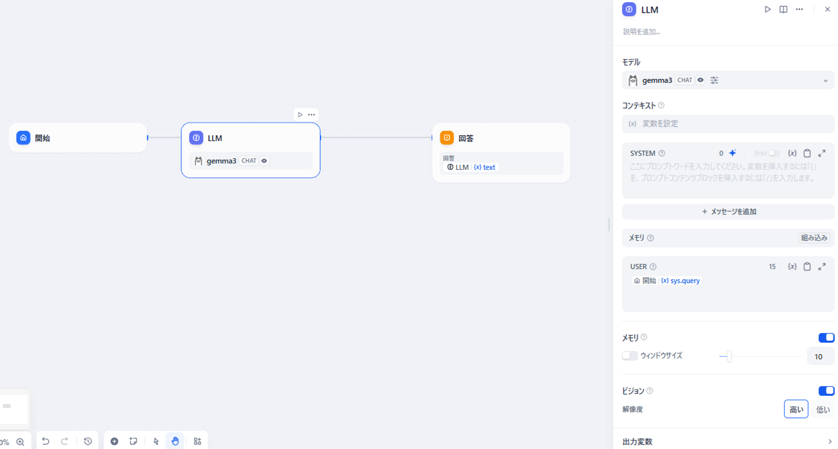The height and width of the screenshot is (449, 838).
Task: Click メッセージを追加 button
Action: pyautogui.click(x=728, y=212)
